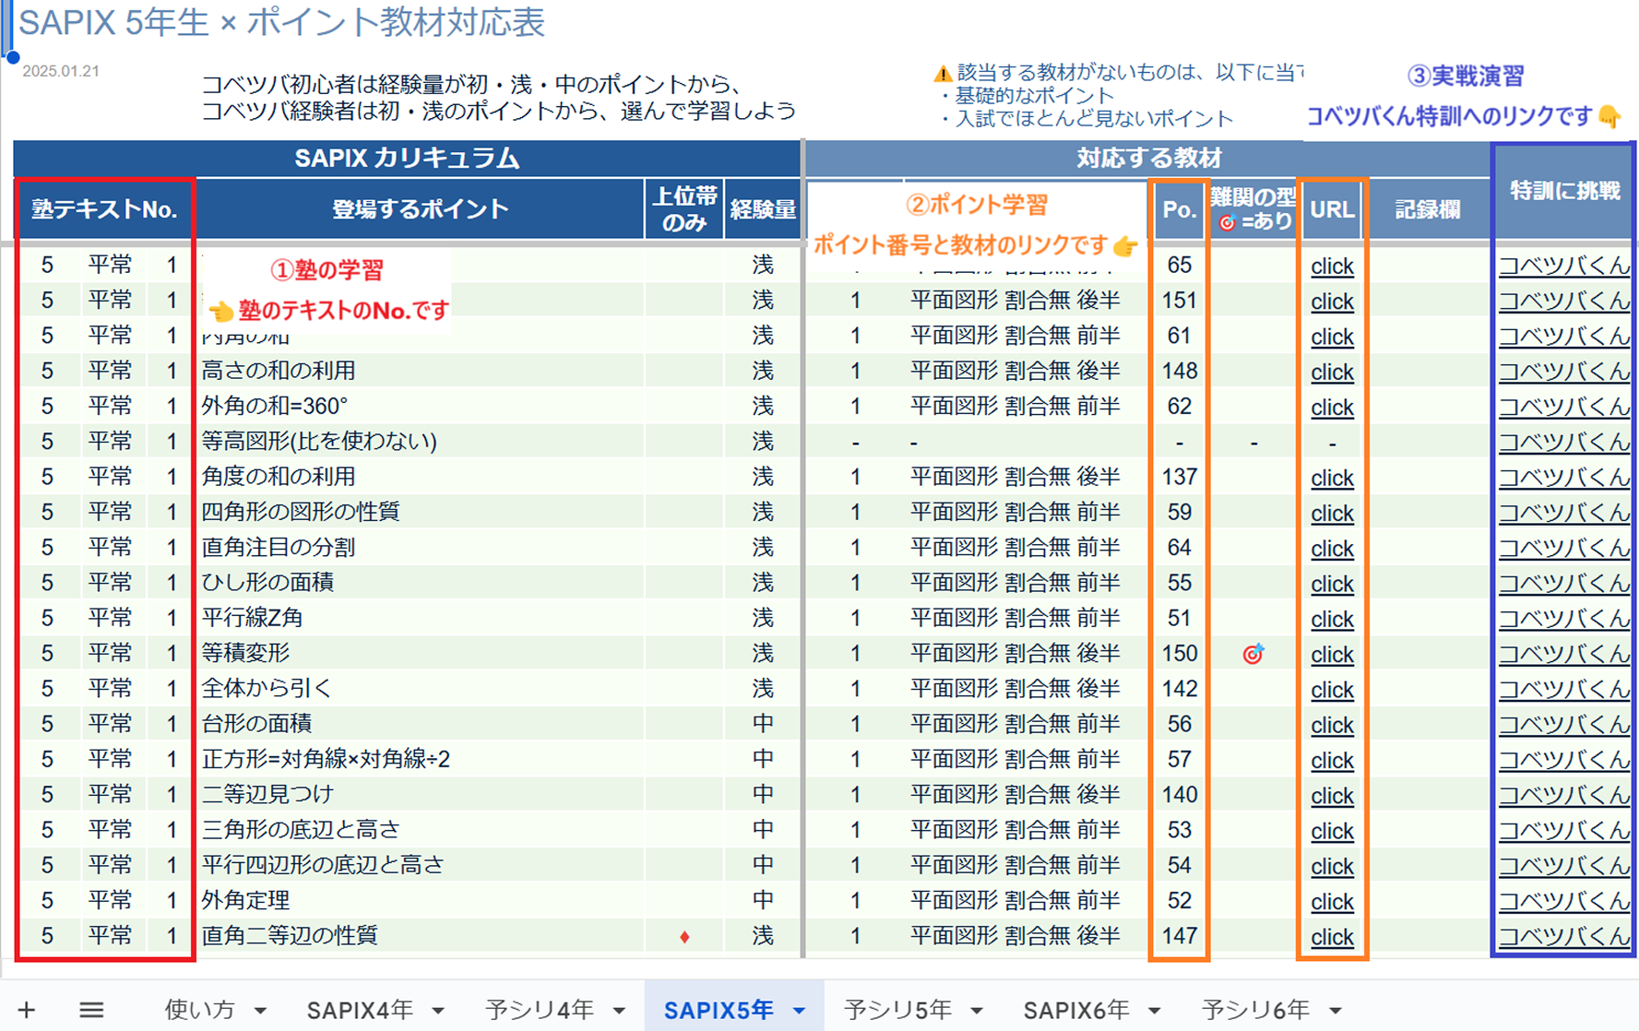1639x1031 pixels.
Task: Switch to the SAPIX6年 sheet tab
Action: point(1075,1010)
